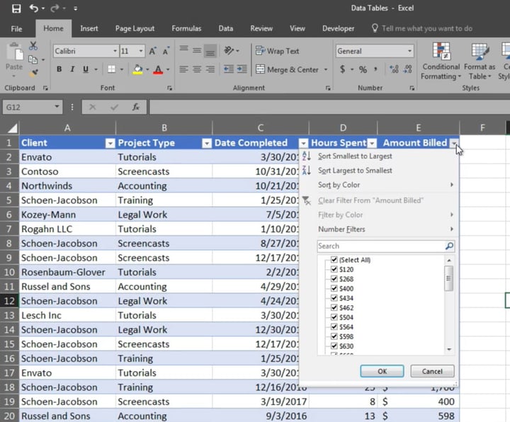Uncheck the $564 filter value
Screen dimensions: 510x422
[334, 326]
